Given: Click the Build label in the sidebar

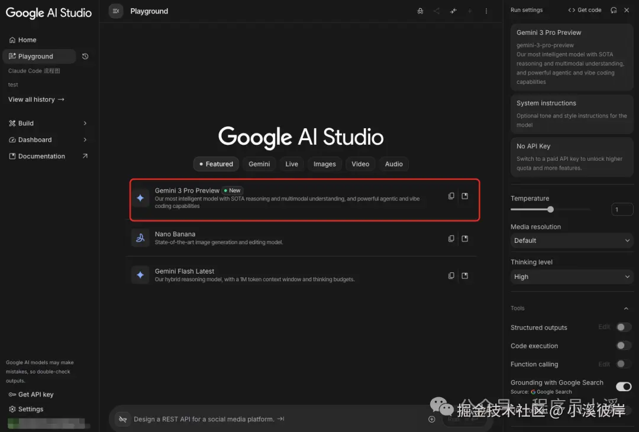Looking at the screenshot, I should [x=25, y=123].
